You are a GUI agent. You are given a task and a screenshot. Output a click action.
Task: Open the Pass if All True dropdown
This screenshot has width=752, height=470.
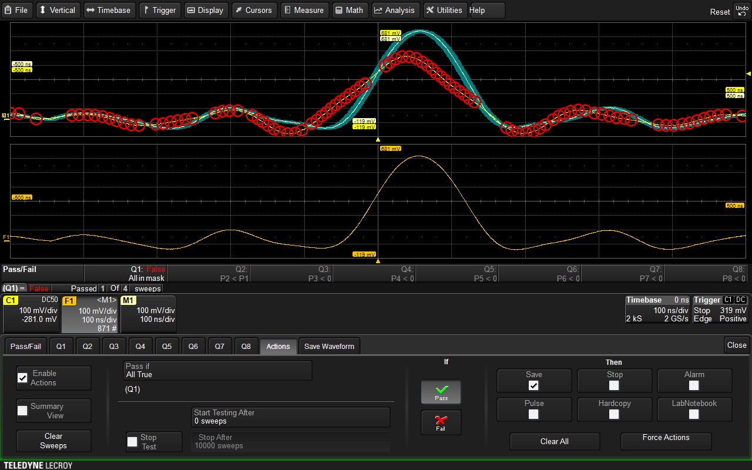click(x=217, y=371)
